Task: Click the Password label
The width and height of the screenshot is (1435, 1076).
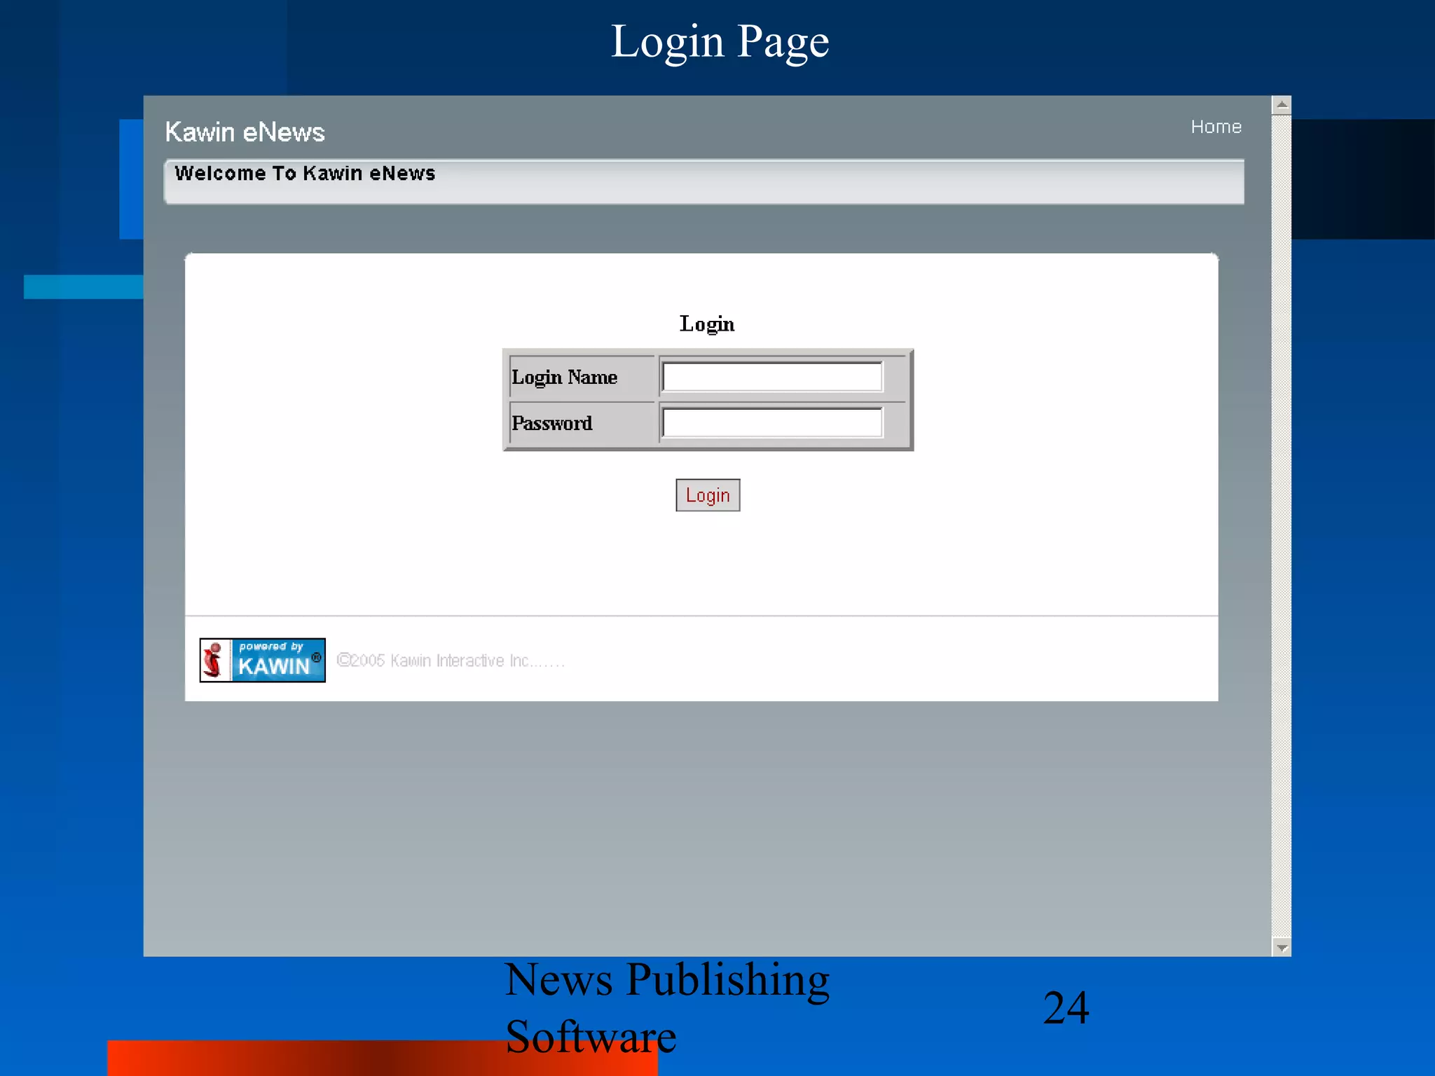Action: 552,423
